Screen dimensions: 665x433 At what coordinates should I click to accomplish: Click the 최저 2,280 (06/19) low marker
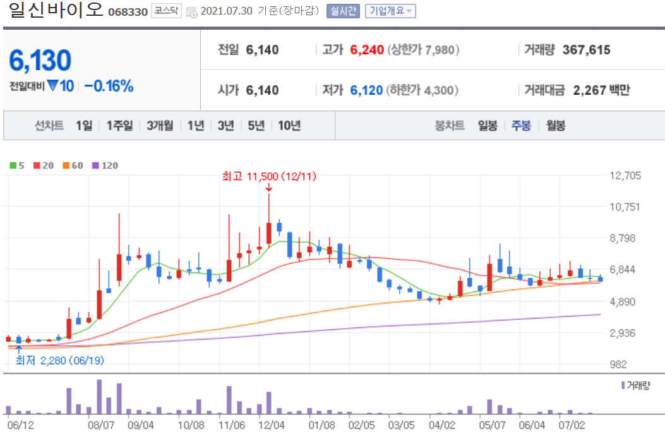(x=60, y=360)
